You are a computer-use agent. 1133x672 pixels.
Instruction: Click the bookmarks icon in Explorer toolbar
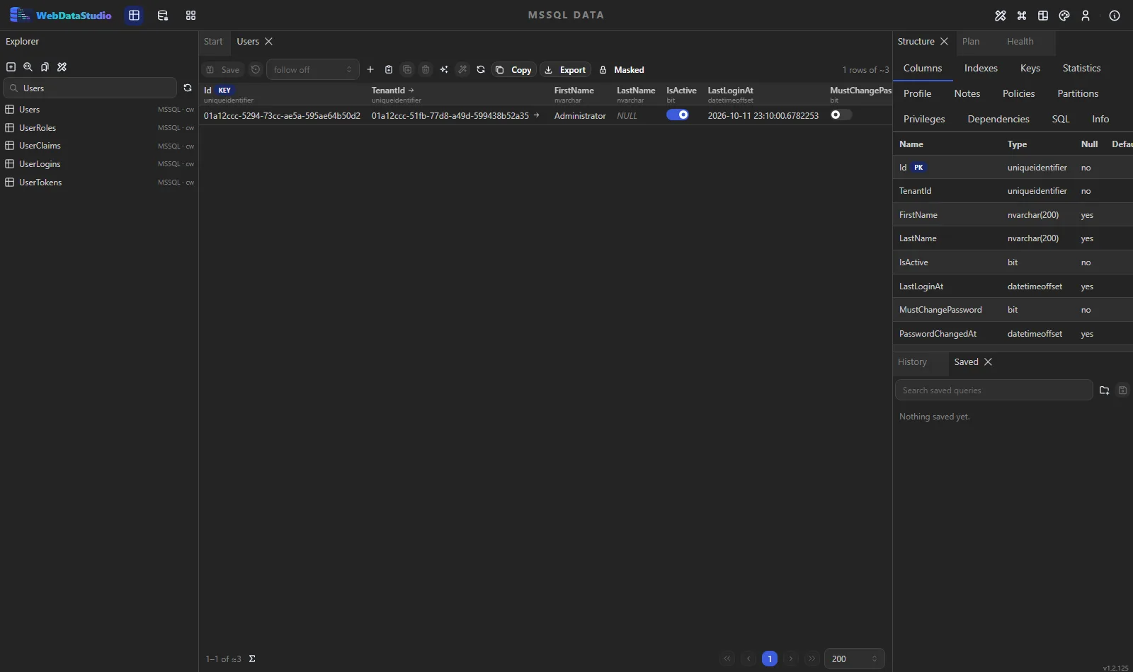(x=45, y=67)
